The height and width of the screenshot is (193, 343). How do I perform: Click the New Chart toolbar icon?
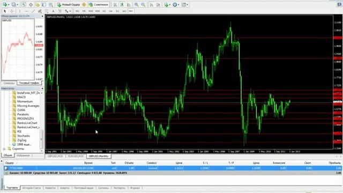click(5, 5)
